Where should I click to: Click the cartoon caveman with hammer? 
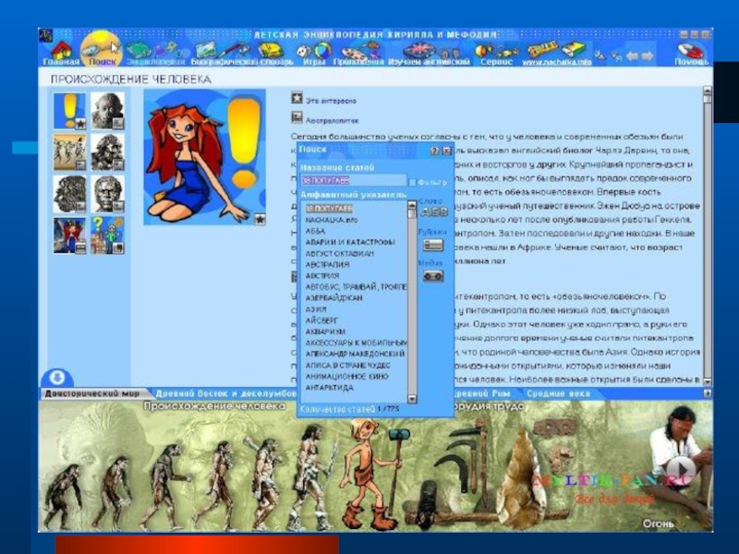(372, 474)
